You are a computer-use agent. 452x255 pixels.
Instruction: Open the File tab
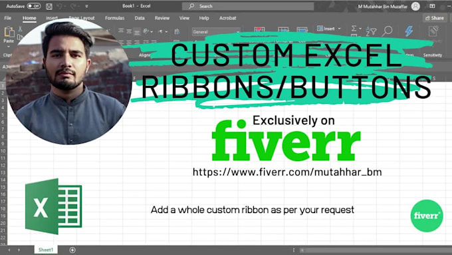point(8,18)
